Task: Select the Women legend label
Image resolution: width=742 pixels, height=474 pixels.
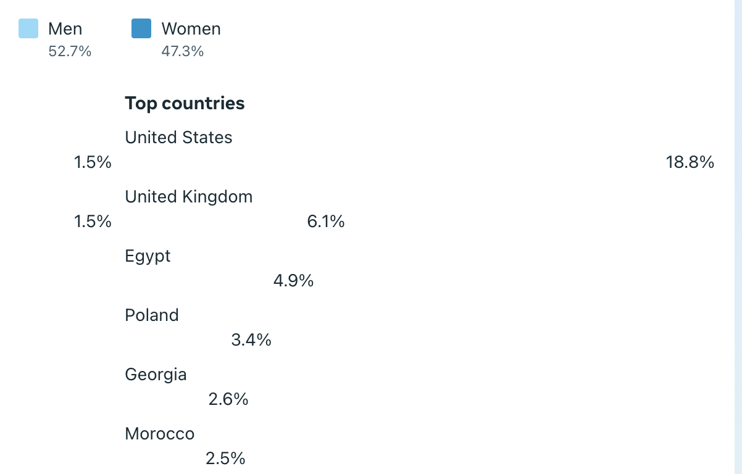Action: (x=191, y=28)
